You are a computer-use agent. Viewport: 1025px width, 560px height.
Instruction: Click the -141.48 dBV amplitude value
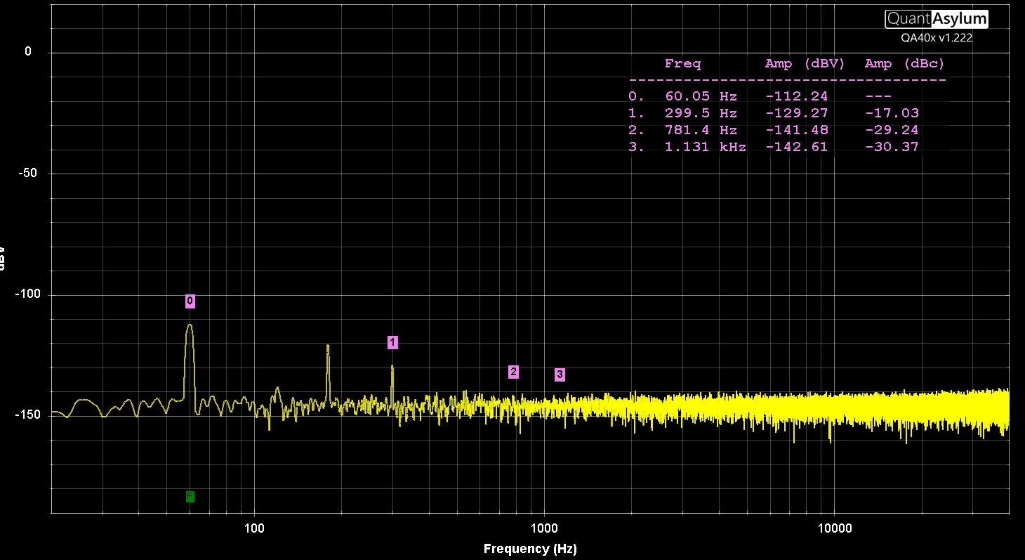click(797, 130)
